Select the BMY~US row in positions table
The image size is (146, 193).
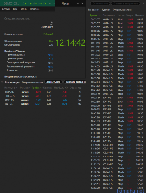pyautogui.click(x=43, y=100)
